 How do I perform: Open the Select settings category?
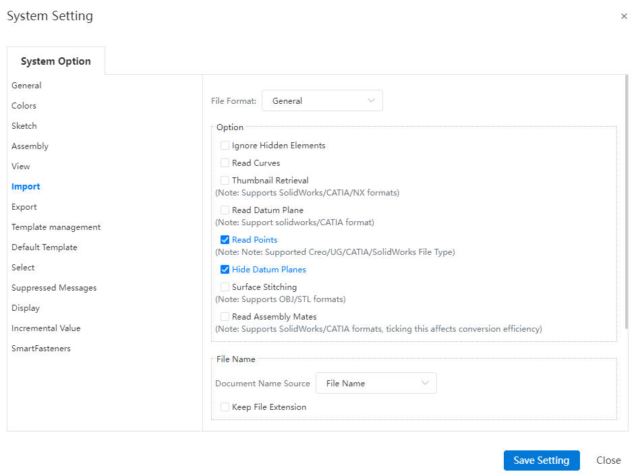[x=23, y=267]
